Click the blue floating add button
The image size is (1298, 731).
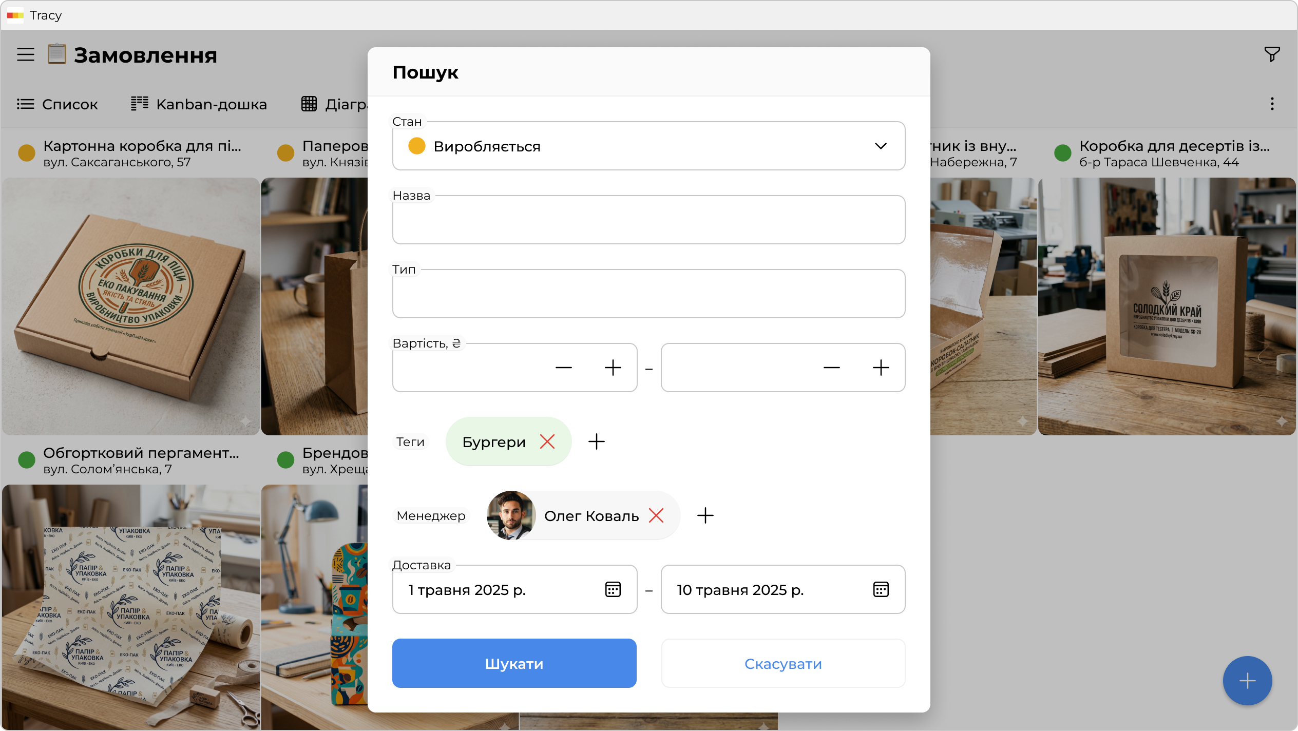pyautogui.click(x=1247, y=681)
